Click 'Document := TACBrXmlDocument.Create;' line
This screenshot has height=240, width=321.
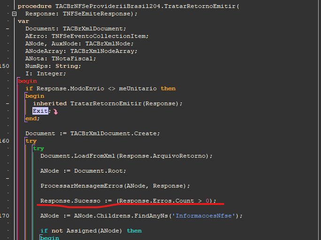[x=92, y=133]
